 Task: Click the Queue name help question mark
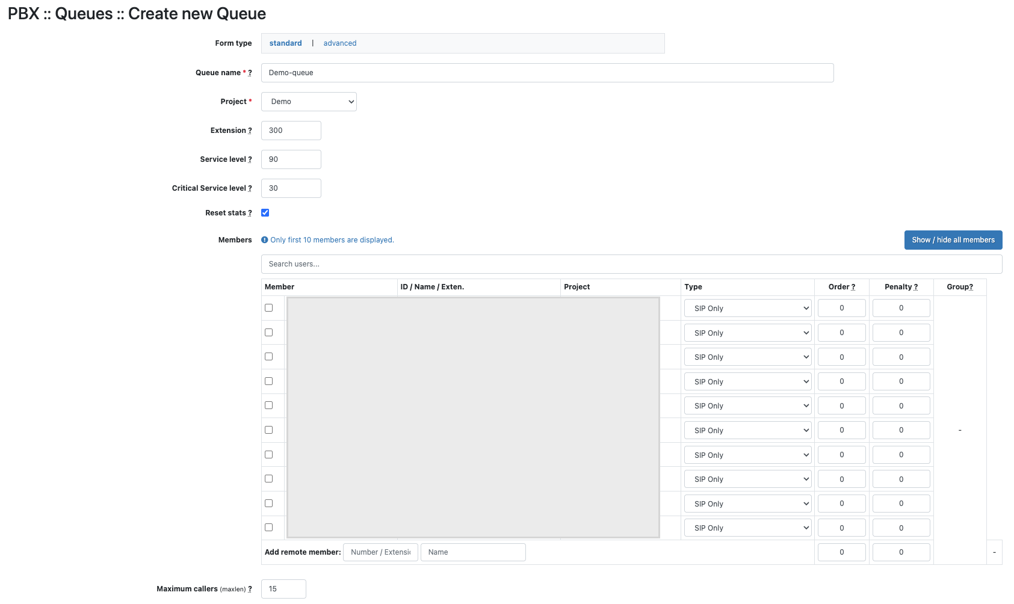[x=250, y=73]
